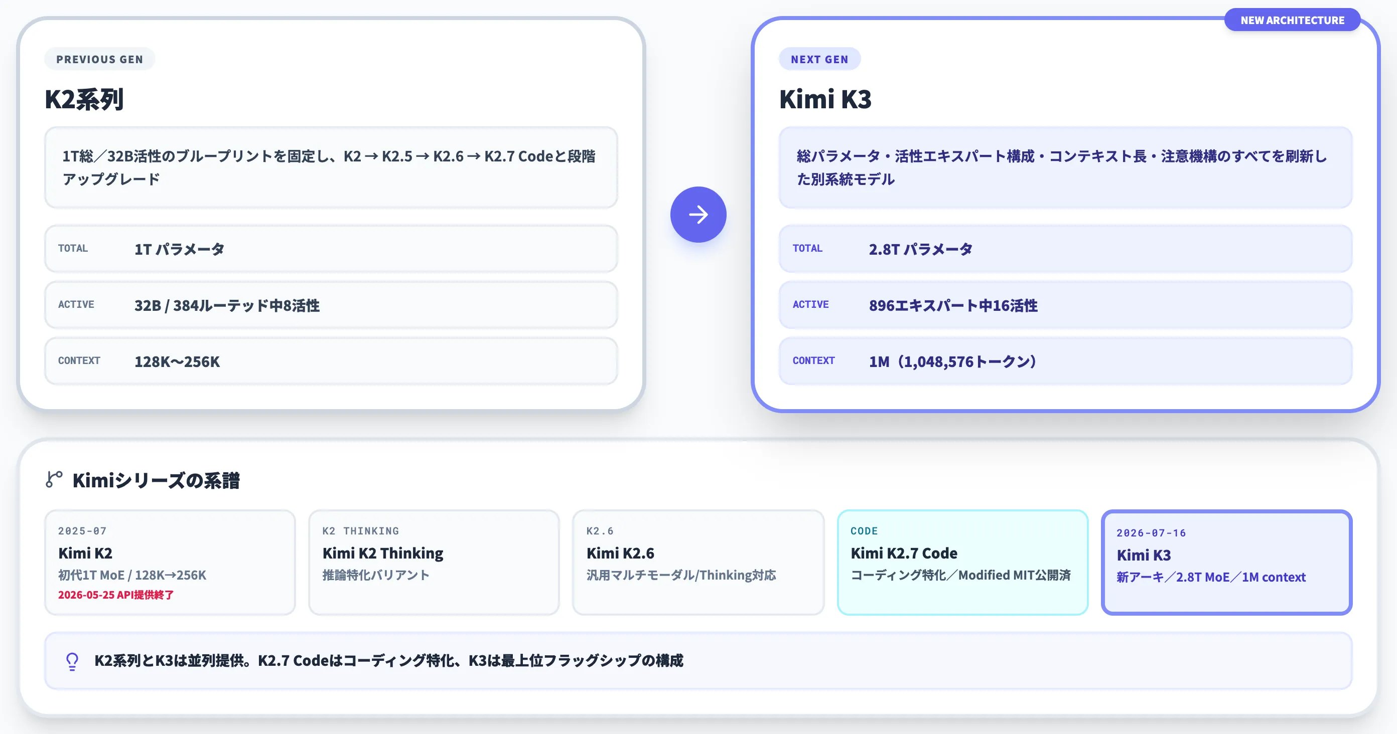Select the Kimi K3 card heading
Screen dimensions: 1397x734
[825, 99]
